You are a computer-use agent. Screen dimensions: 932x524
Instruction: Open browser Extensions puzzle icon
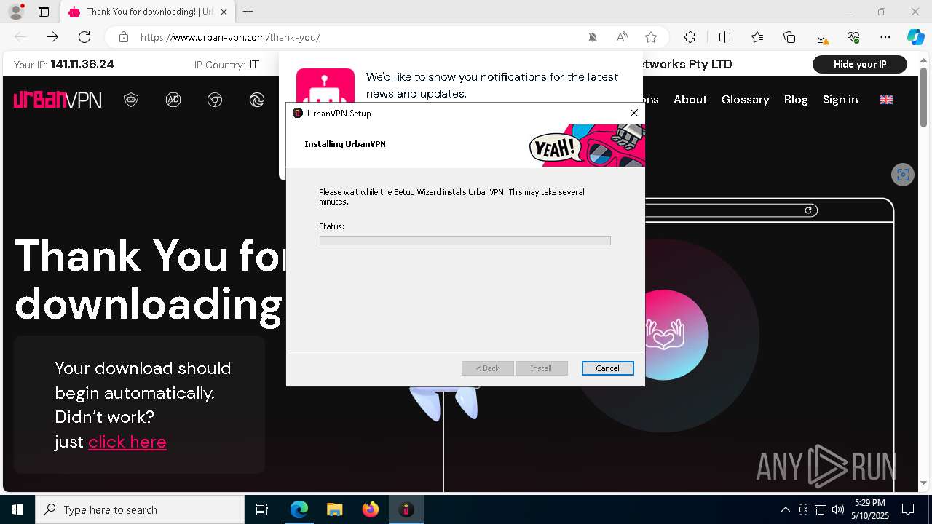[690, 37]
